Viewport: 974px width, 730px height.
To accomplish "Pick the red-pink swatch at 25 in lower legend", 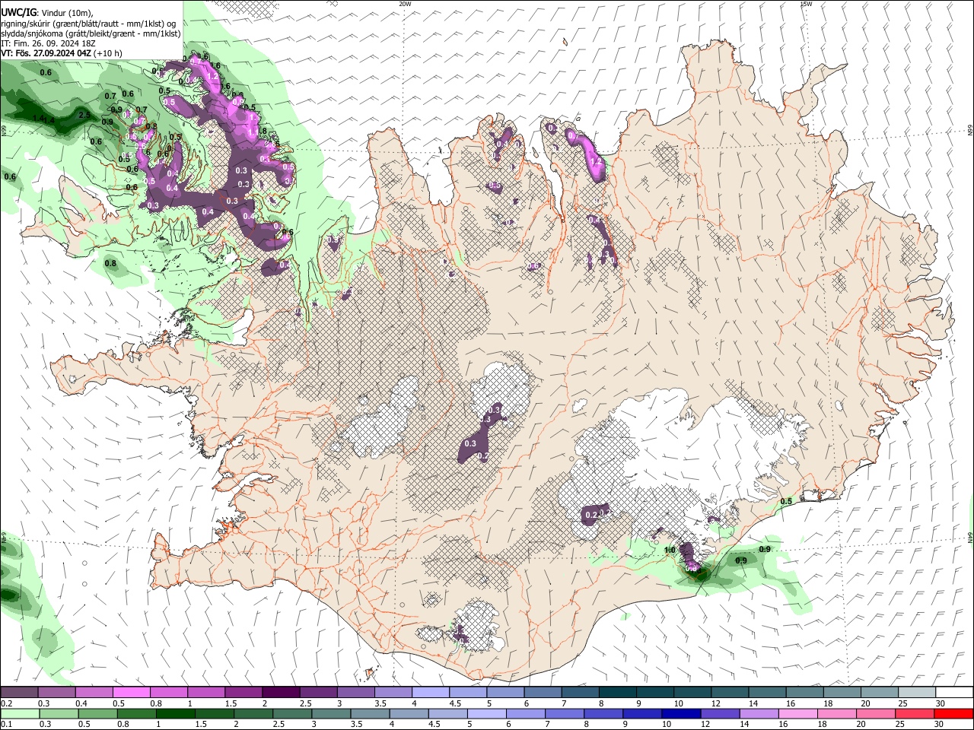I will click(x=915, y=713).
